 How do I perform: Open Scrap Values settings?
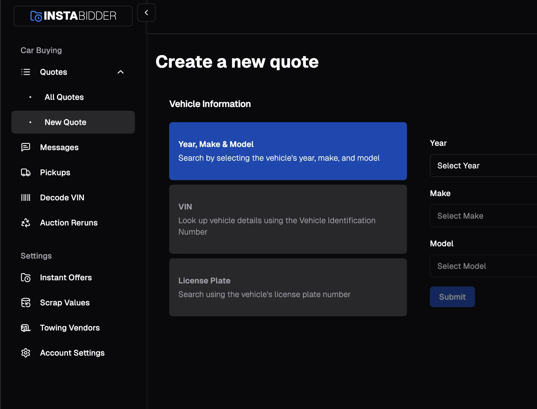[73, 303]
